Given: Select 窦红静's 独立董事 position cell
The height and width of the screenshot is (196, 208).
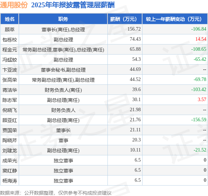Looking at the screenshot, I should 63,171.
